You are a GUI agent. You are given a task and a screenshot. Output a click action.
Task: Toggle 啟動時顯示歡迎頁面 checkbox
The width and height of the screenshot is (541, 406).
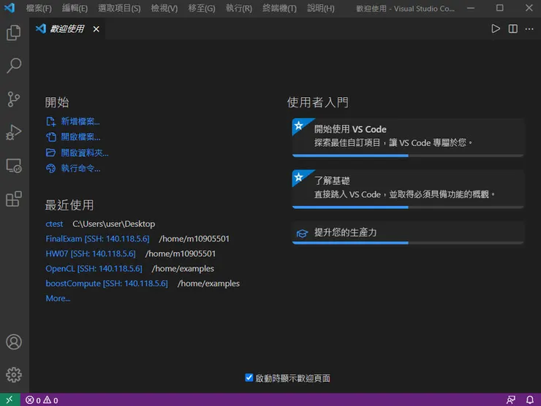point(249,378)
